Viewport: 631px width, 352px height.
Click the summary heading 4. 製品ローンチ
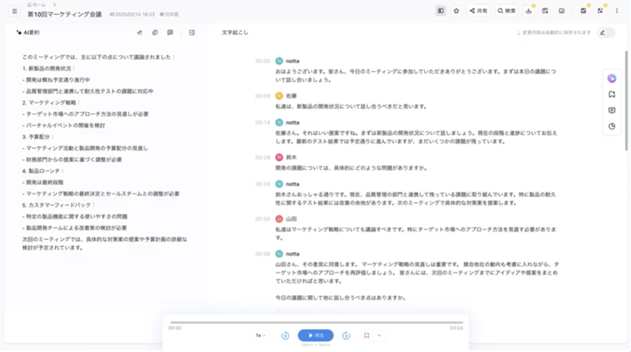(x=43, y=171)
